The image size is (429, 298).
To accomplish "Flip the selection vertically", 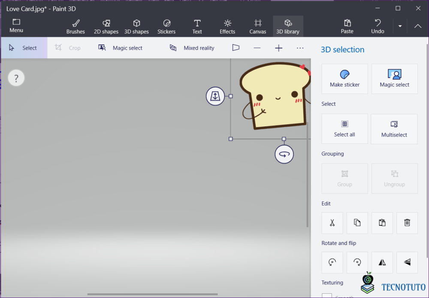I will point(407,262).
